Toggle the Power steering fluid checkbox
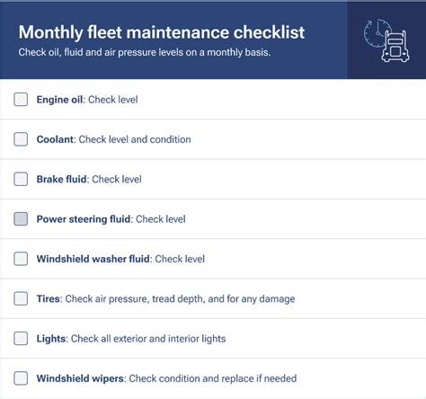 [x=21, y=219]
